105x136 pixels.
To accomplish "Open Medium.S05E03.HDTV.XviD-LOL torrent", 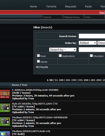I will 31,131.
